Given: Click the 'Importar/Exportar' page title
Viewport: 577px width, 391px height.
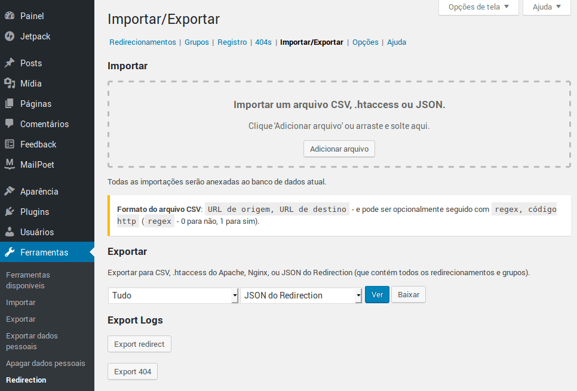Looking at the screenshot, I should click(164, 19).
